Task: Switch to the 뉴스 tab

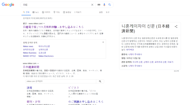Action: [36, 12]
